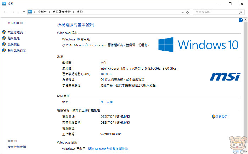
Task: Expand chevron after 控制台 breadcrumb
Action: (x=50, y=12)
